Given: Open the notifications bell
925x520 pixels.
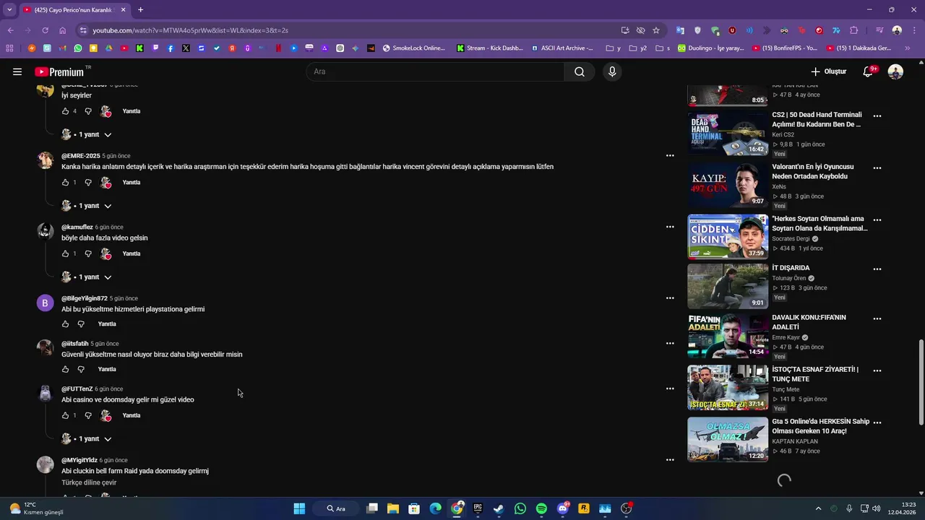Looking at the screenshot, I should pyautogui.click(x=869, y=71).
